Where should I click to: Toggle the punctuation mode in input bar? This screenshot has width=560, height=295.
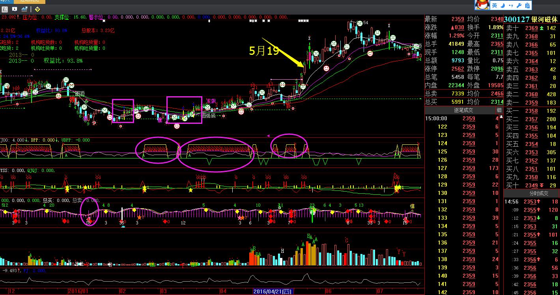511,6
